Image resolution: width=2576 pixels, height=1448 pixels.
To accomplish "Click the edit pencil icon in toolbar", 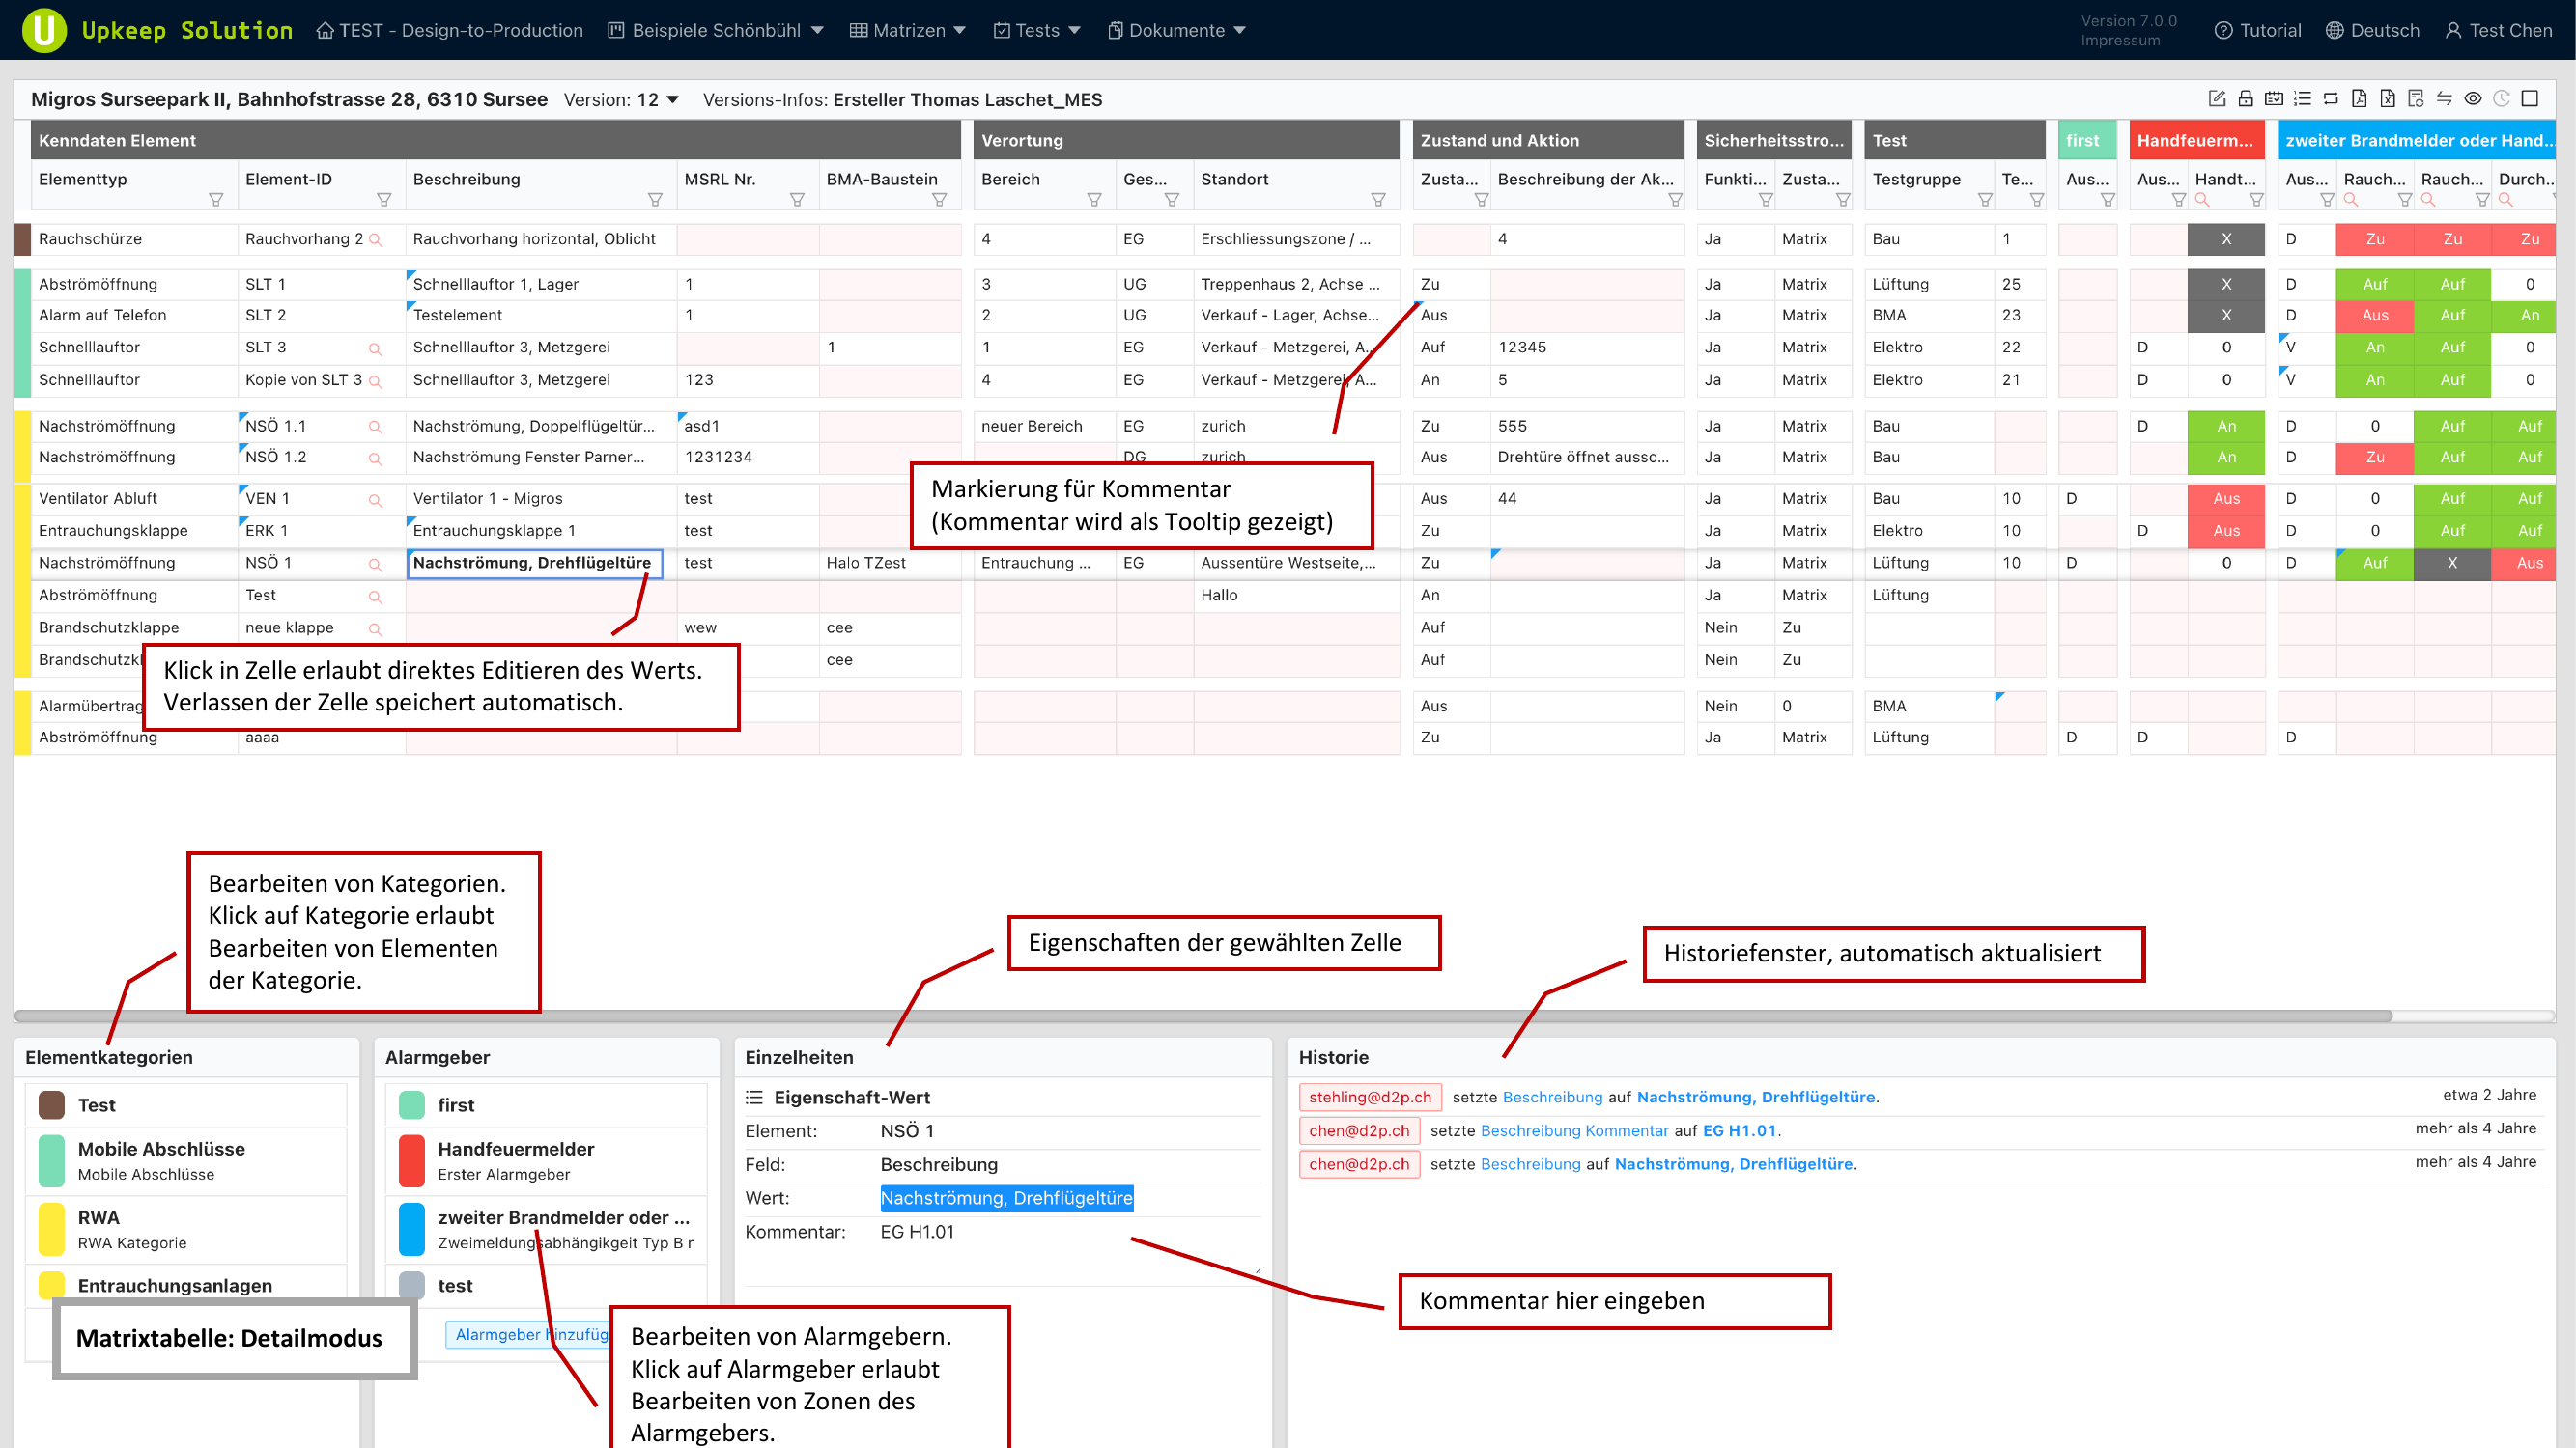I will pyautogui.click(x=2216, y=98).
